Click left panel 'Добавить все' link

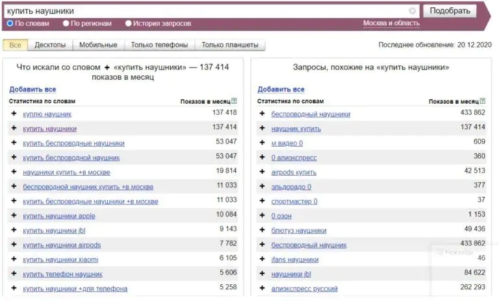32,90
